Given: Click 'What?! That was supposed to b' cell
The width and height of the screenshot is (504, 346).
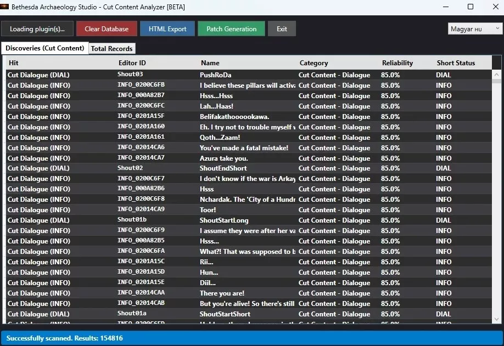Looking at the screenshot, I should click(x=248, y=252).
